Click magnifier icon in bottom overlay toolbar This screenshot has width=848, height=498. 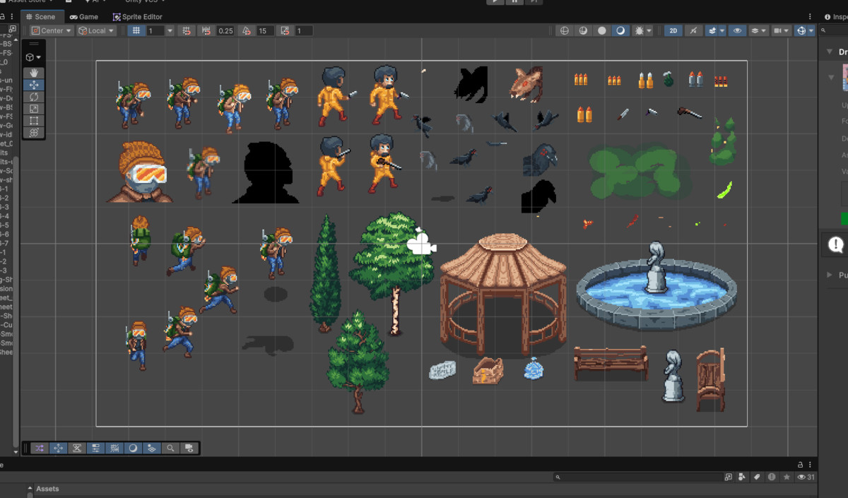170,448
